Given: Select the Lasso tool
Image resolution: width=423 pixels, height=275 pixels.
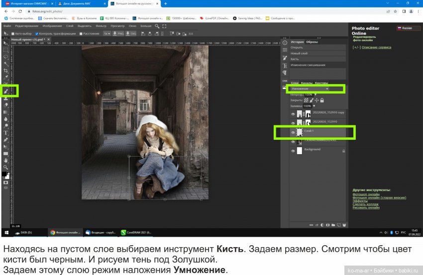Looking at the screenshot, I should point(5,57).
